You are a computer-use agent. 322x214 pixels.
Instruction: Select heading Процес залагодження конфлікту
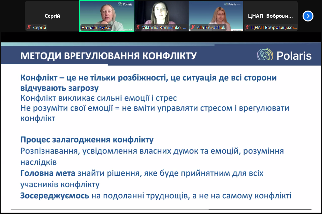click(87, 140)
